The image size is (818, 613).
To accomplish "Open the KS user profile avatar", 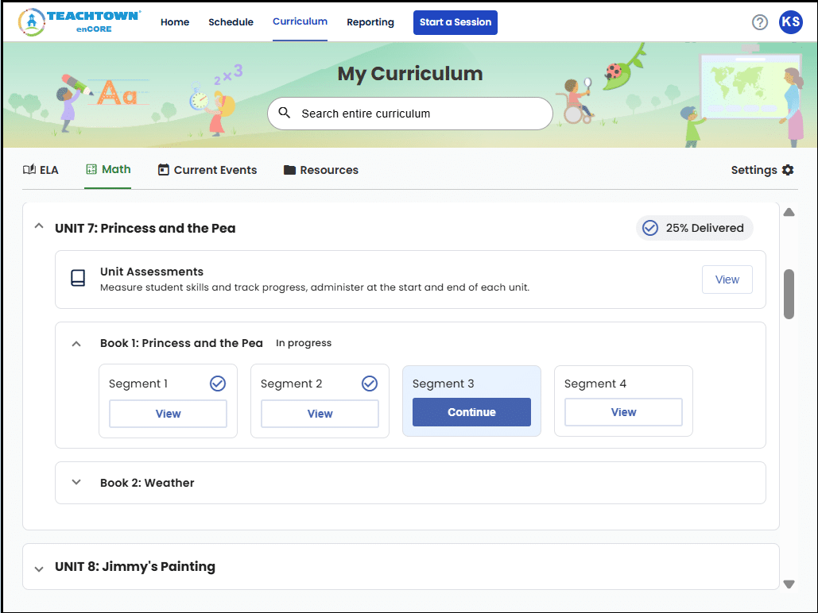I will click(790, 22).
